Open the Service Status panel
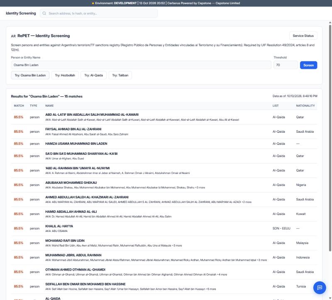The height and width of the screenshot is (300, 332). coord(303,36)
